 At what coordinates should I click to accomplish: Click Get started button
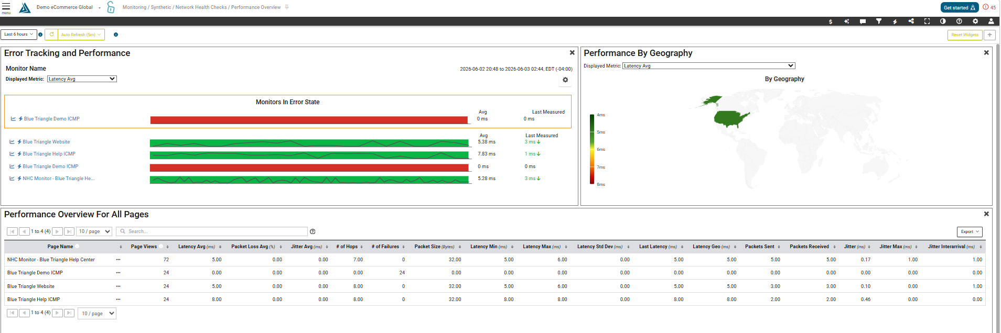point(959,7)
